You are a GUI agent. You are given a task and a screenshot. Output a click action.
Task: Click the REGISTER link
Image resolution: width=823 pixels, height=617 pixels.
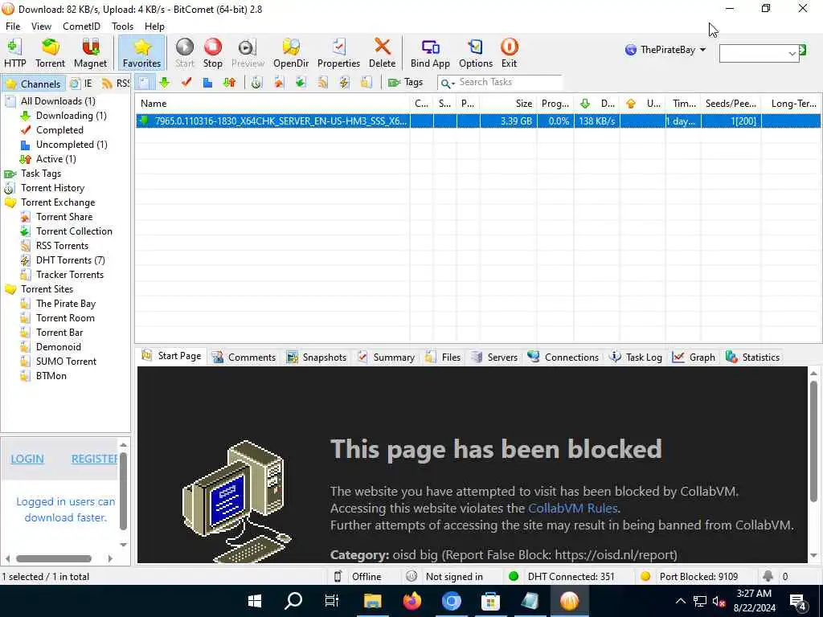(x=94, y=459)
